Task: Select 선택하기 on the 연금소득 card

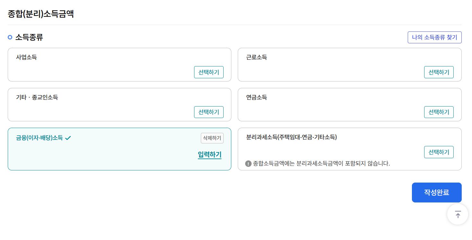Action: 439,112
